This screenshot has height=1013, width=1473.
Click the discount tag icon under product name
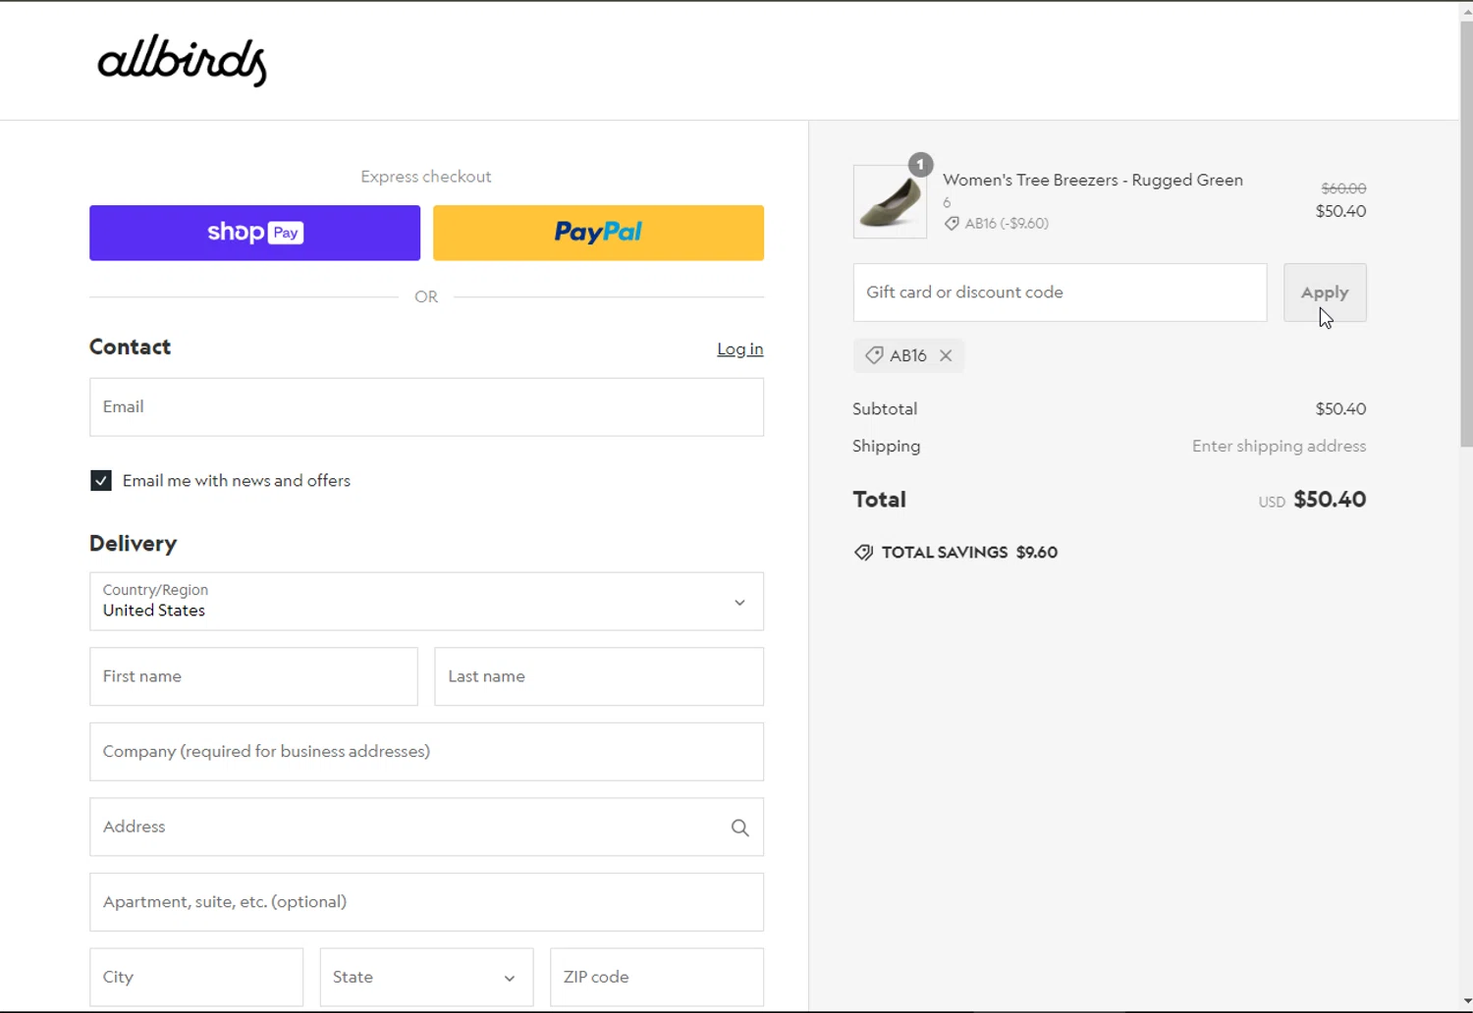click(952, 224)
